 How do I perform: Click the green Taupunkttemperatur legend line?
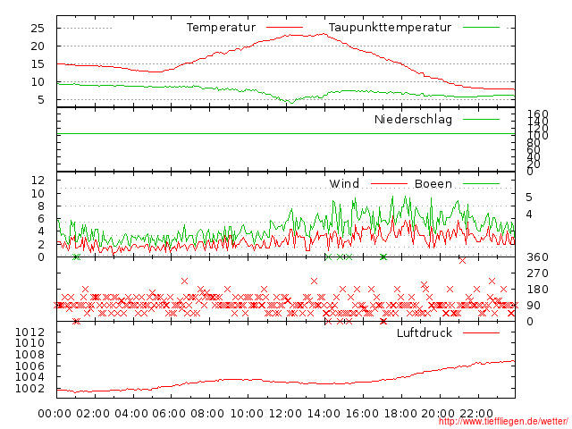(x=481, y=28)
